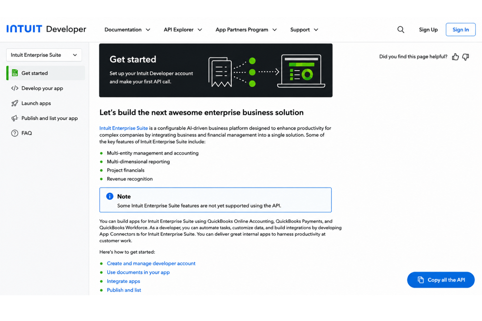Click the Sign In button
Viewport: 482px width, 321px height.
tap(461, 30)
